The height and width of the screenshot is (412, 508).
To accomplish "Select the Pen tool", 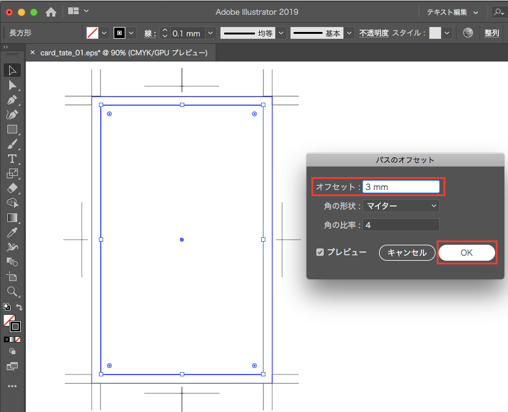I will (12, 100).
